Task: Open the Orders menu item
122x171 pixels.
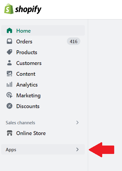Action: (x=43, y=41)
